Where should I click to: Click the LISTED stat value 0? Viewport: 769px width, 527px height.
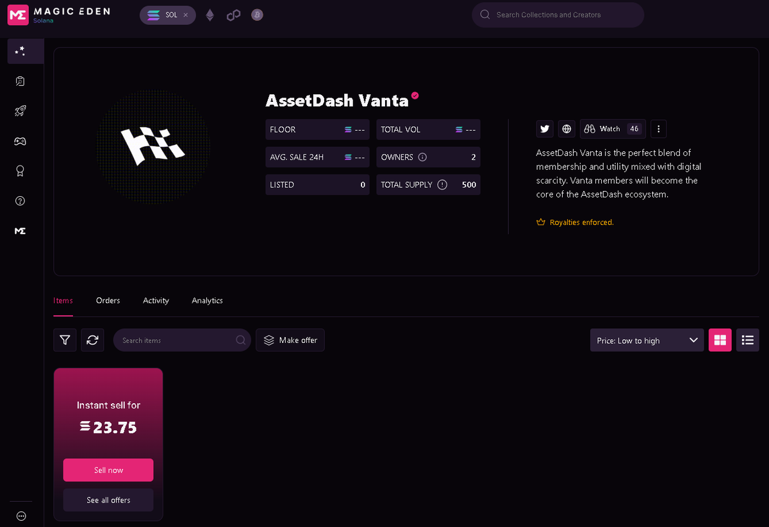click(363, 185)
